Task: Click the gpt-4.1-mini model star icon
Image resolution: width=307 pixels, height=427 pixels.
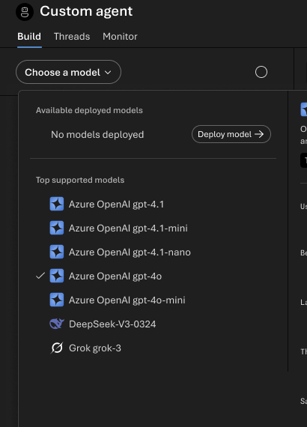Action: (57, 228)
